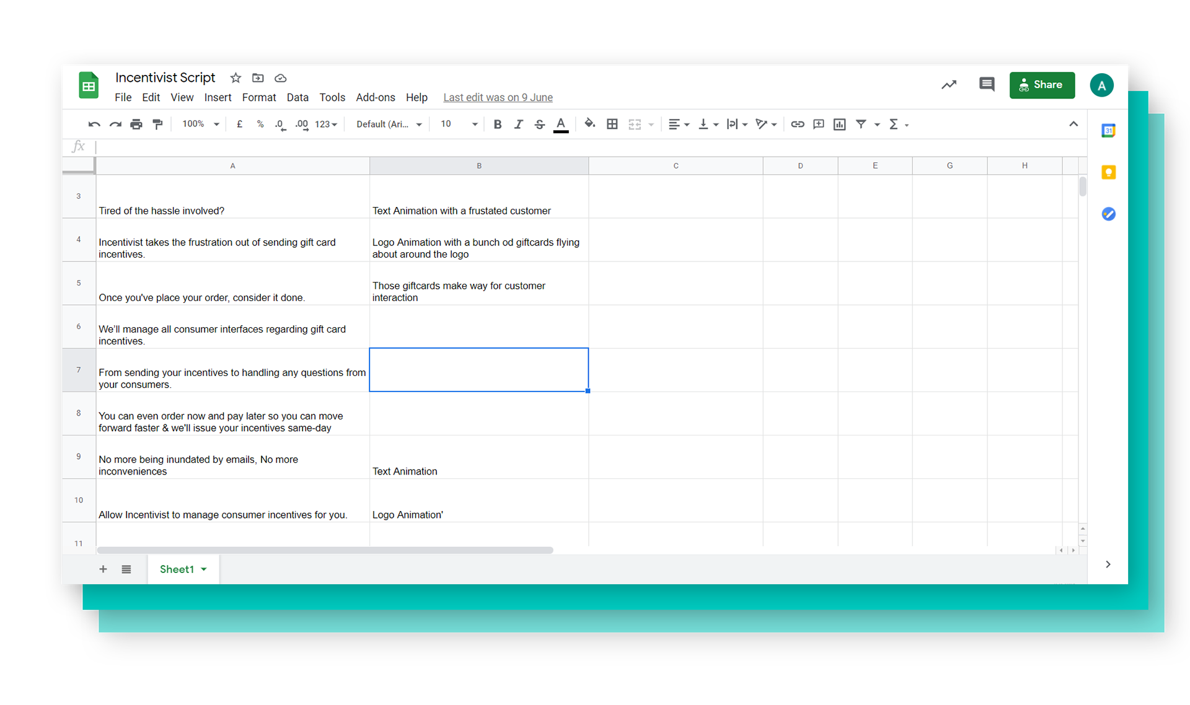Open the borders tool
1190x705 pixels.
pyautogui.click(x=612, y=125)
